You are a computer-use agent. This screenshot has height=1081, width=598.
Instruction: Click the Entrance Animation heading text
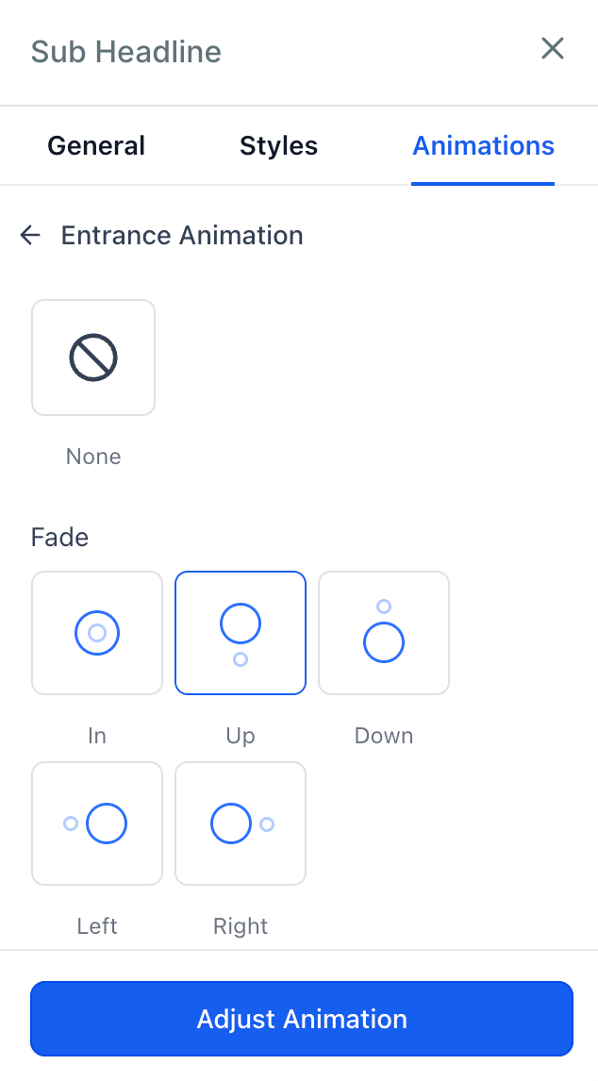(182, 236)
